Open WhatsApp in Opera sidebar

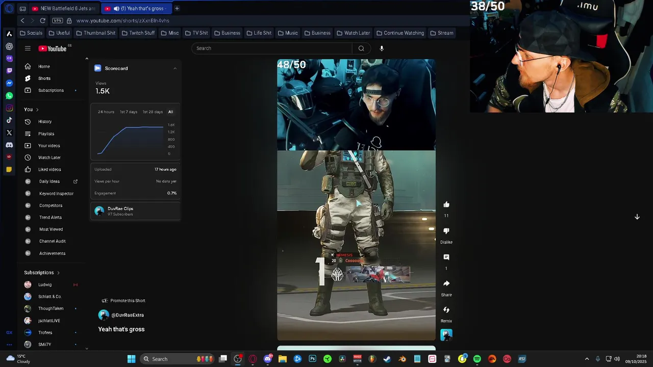9,95
